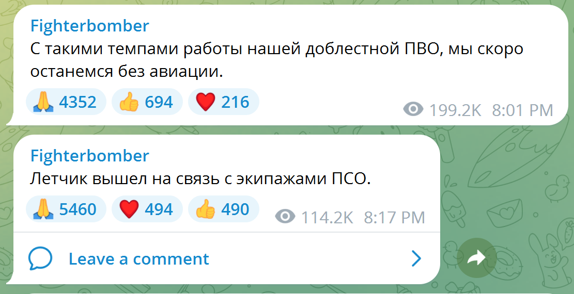Click the 114.2K view count
Viewport: 574px width, 294px height.
tap(327, 217)
